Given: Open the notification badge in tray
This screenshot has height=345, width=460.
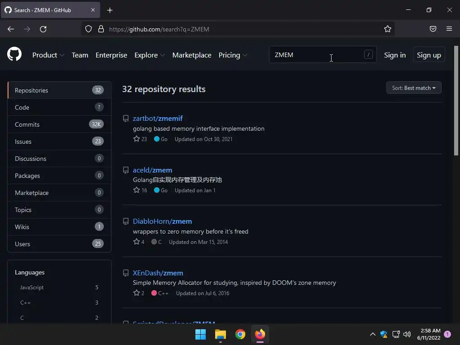Looking at the screenshot, I should tap(447, 334).
